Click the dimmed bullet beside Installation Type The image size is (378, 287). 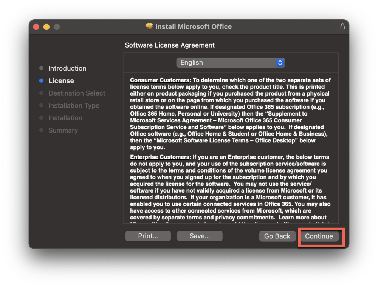point(41,105)
